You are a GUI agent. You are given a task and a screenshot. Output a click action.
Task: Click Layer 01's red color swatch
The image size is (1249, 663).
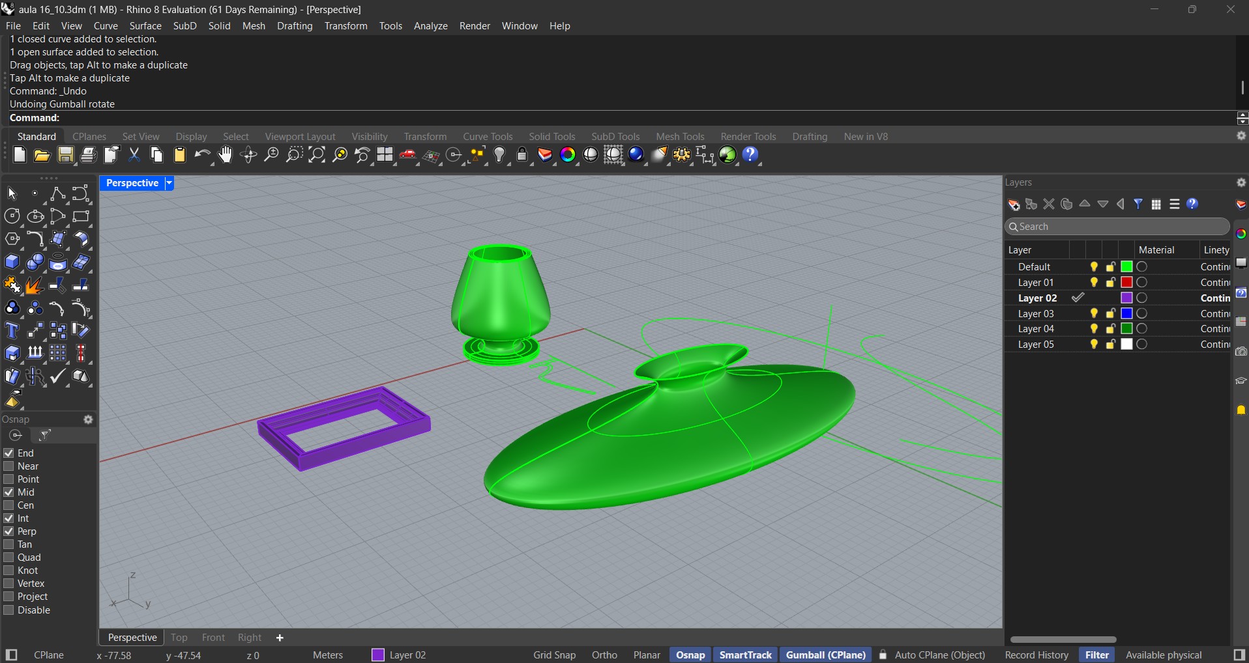point(1126,282)
